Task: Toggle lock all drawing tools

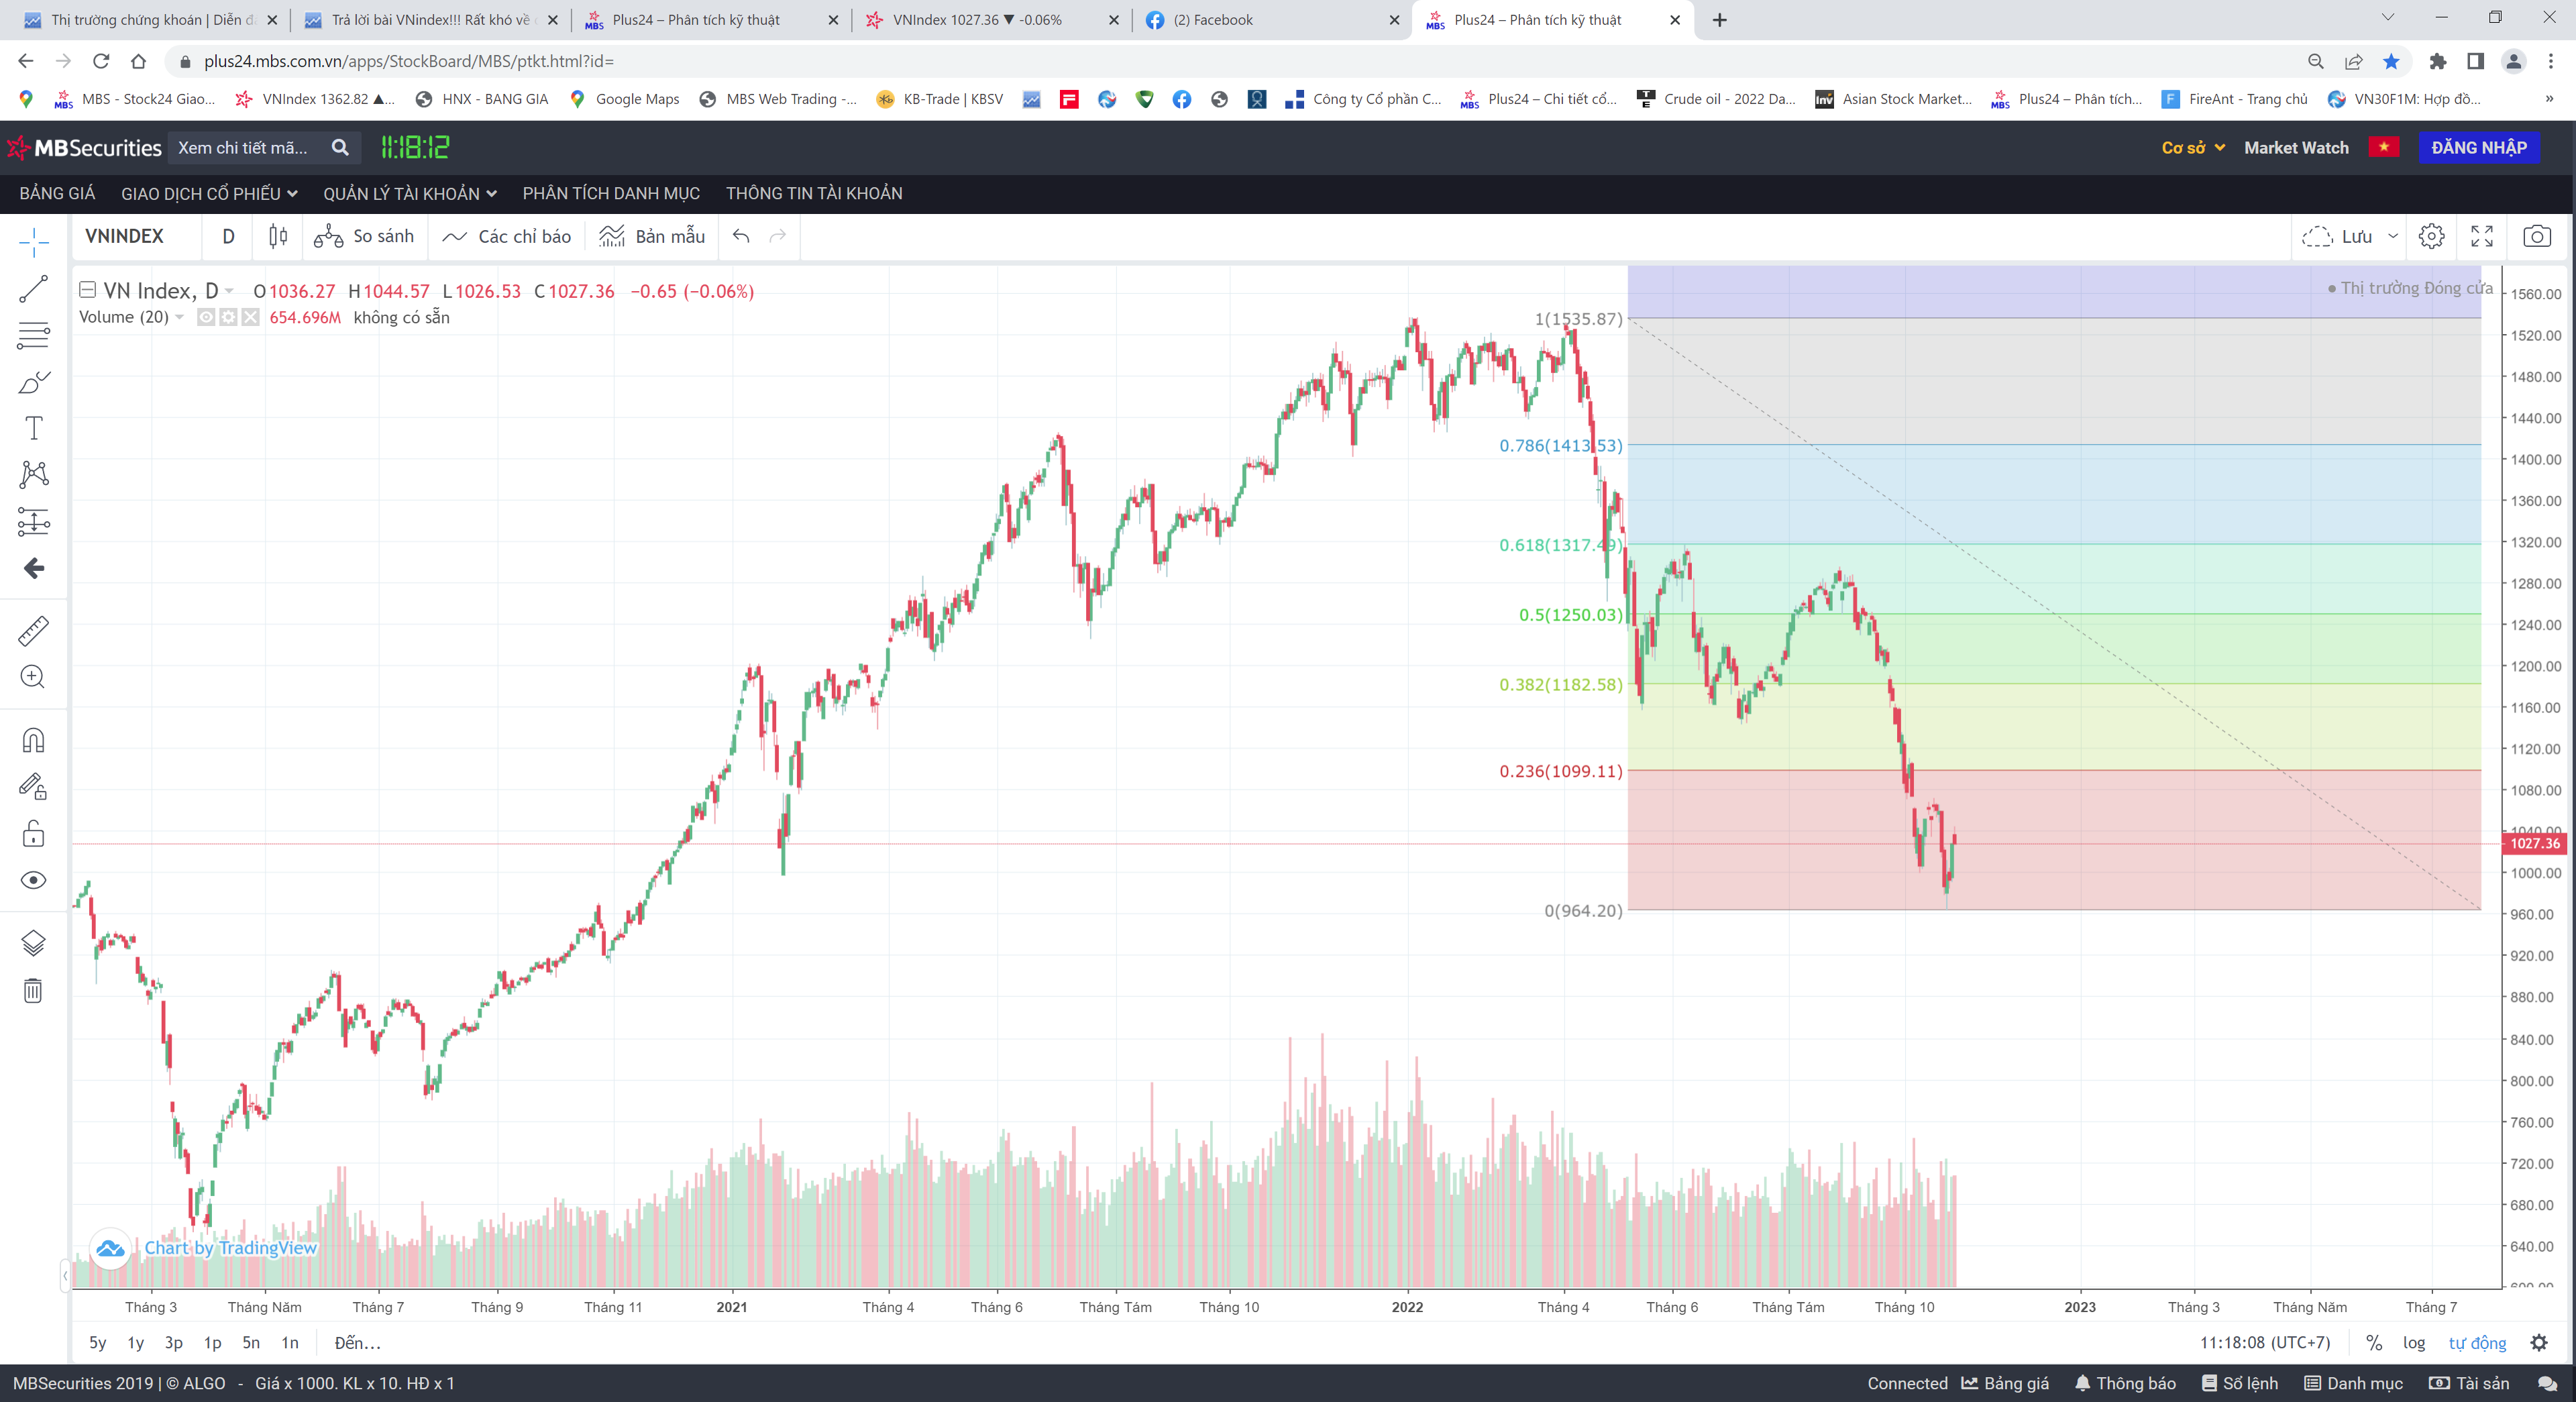Action: coord(33,833)
